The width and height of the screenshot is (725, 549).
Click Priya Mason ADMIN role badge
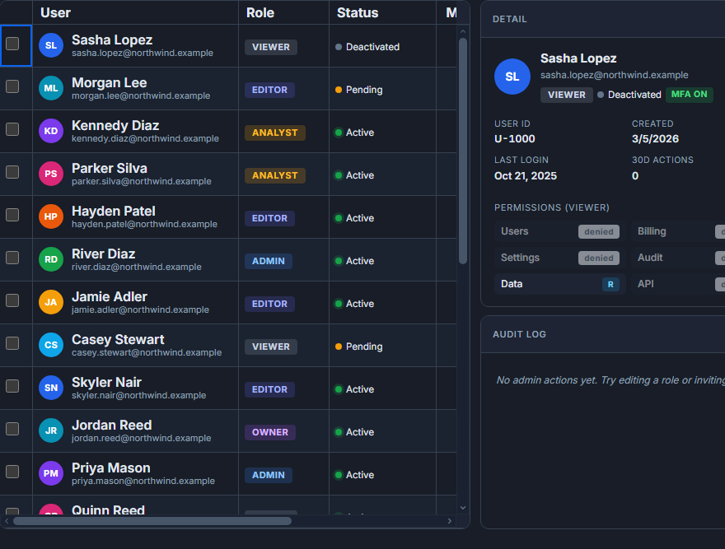[x=269, y=475]
